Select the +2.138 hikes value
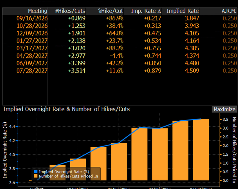Viewport: 238px width, 189px height. (x=77, y=41)
